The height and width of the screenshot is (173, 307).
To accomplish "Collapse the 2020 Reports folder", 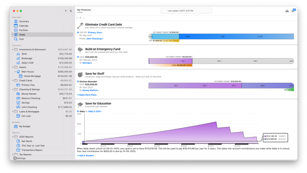I will tap(13, 137).
